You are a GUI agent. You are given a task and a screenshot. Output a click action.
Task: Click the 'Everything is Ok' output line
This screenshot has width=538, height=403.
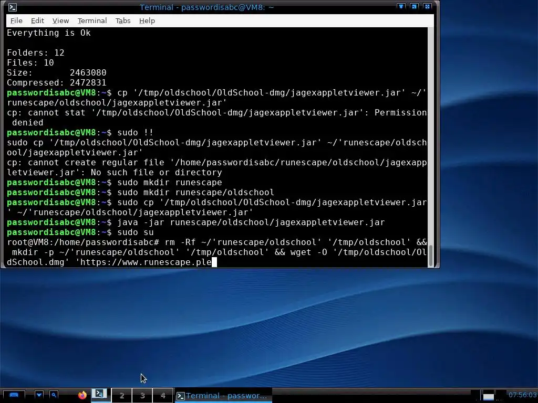tap(49, 33)
